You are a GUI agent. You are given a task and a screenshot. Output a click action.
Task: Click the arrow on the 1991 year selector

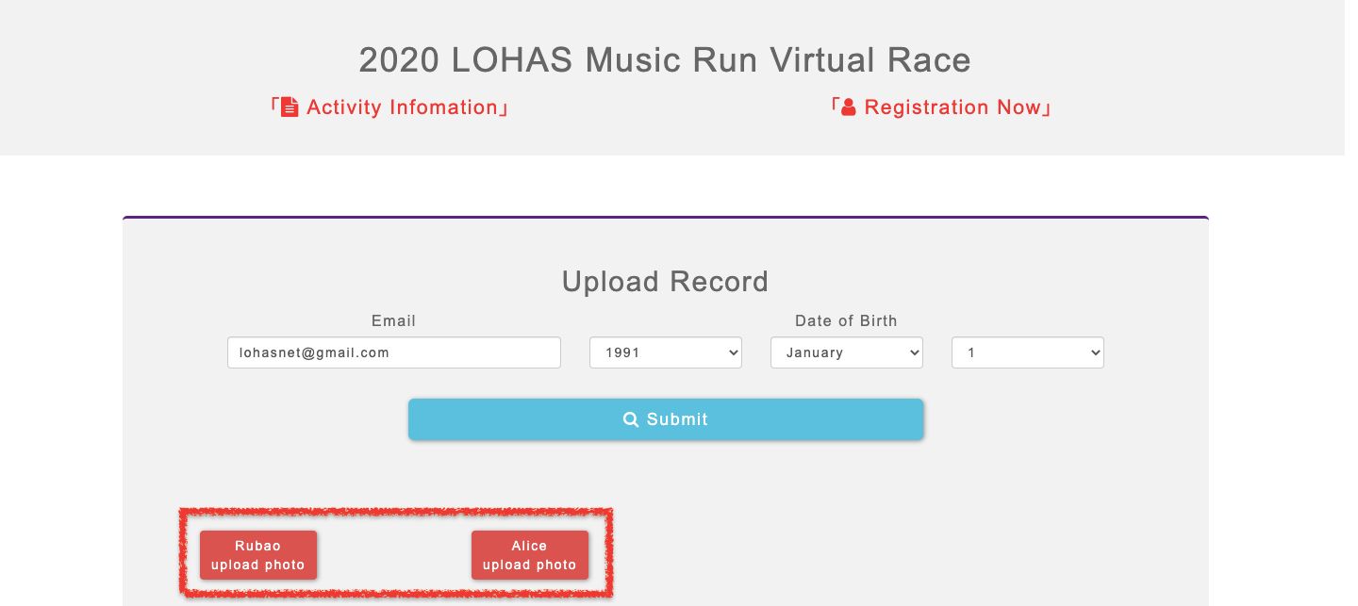coord(734,352)
